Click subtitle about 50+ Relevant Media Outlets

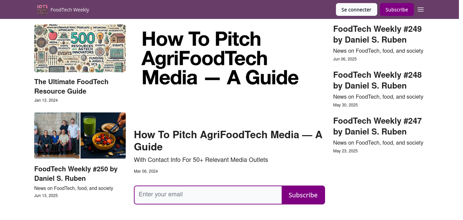tap(201, 160)
